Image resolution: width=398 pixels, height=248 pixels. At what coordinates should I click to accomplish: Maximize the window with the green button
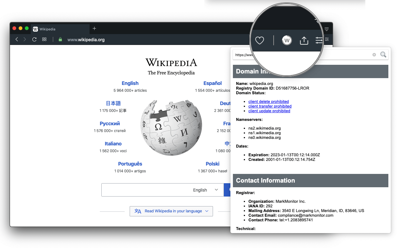pyautogui.click(x=27, y=28)
